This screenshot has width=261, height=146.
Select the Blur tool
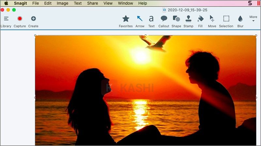click(240, 21)
